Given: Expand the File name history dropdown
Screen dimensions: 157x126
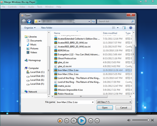Looking at the screenshot, I should (93, 102).
